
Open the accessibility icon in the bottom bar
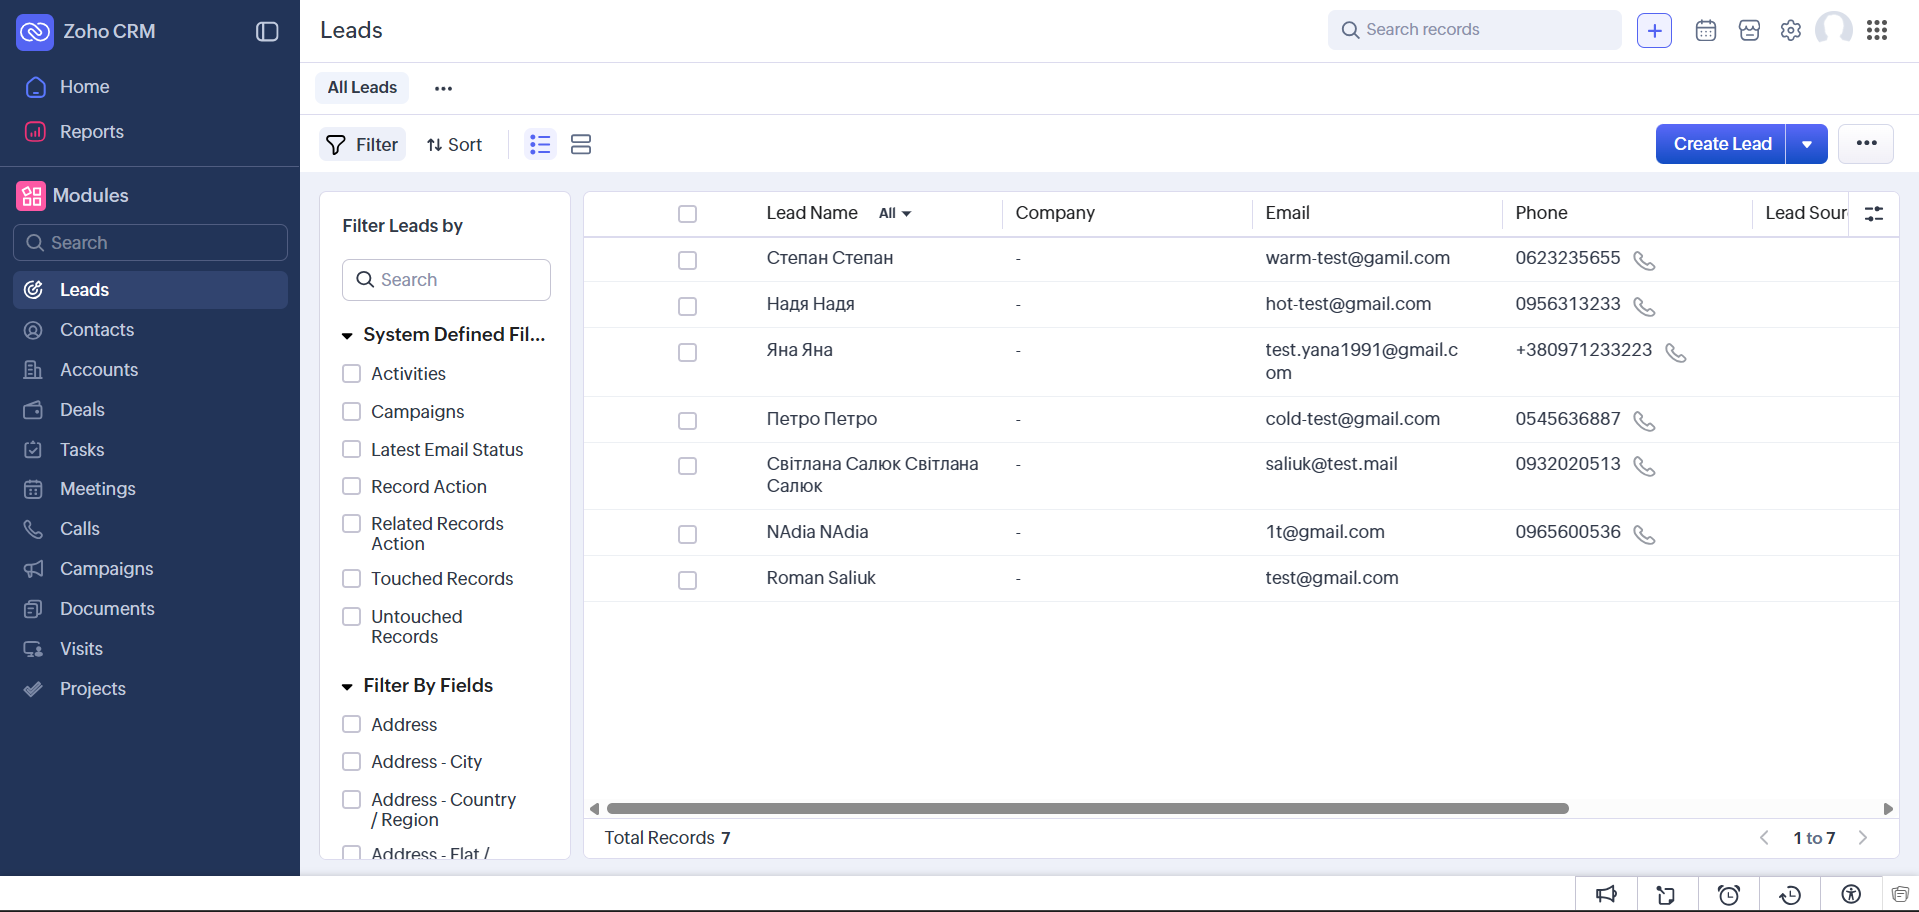[1851, 894]
